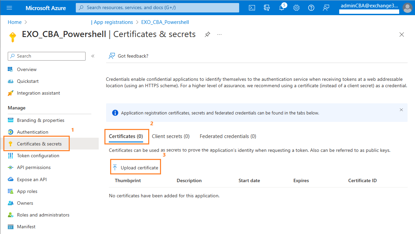
Task: Open the notifications bell
Action: pos(282,8)
